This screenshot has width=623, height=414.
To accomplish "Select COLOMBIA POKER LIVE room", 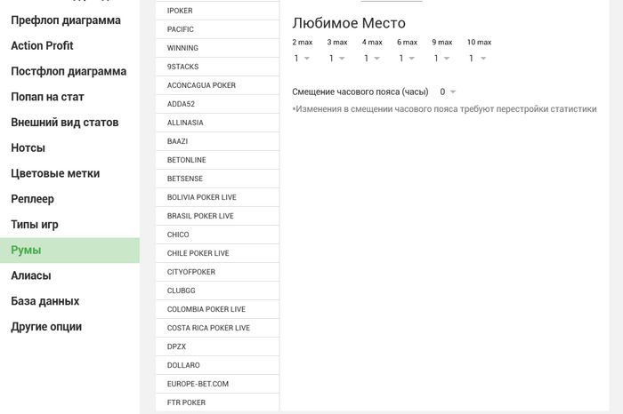I will click(x=217, y=309).
